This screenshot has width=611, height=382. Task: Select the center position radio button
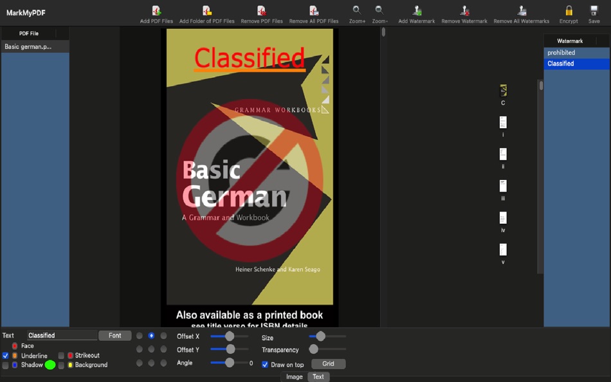151,349
